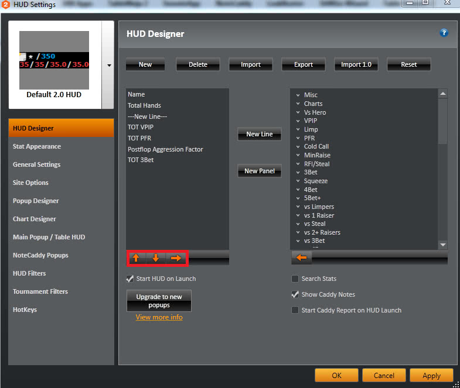
Task: Click the orange right arrow button
Action: [176, 258]
